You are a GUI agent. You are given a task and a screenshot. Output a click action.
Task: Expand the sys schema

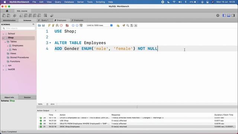[x=3, y=66]
